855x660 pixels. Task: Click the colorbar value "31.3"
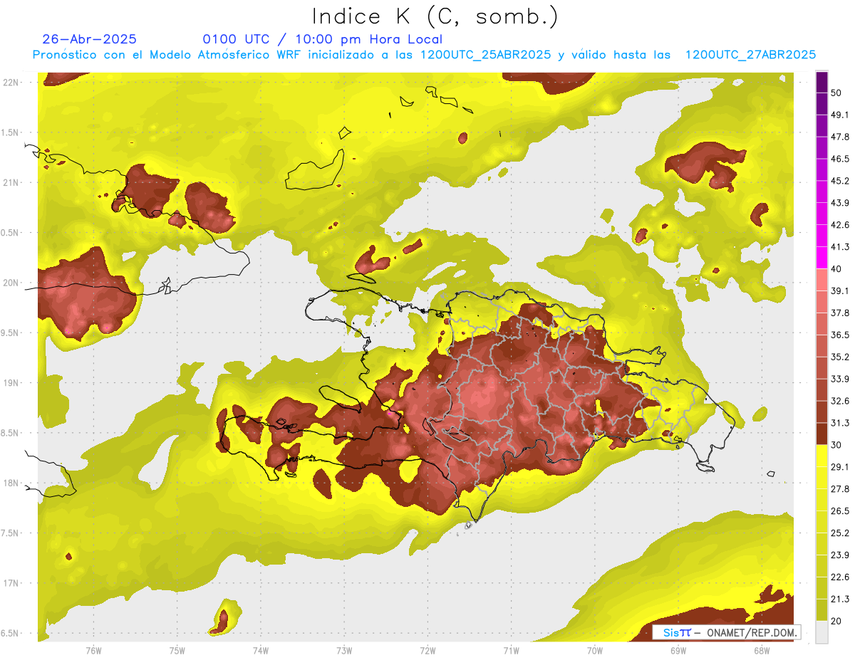click(x=840, y=424)
